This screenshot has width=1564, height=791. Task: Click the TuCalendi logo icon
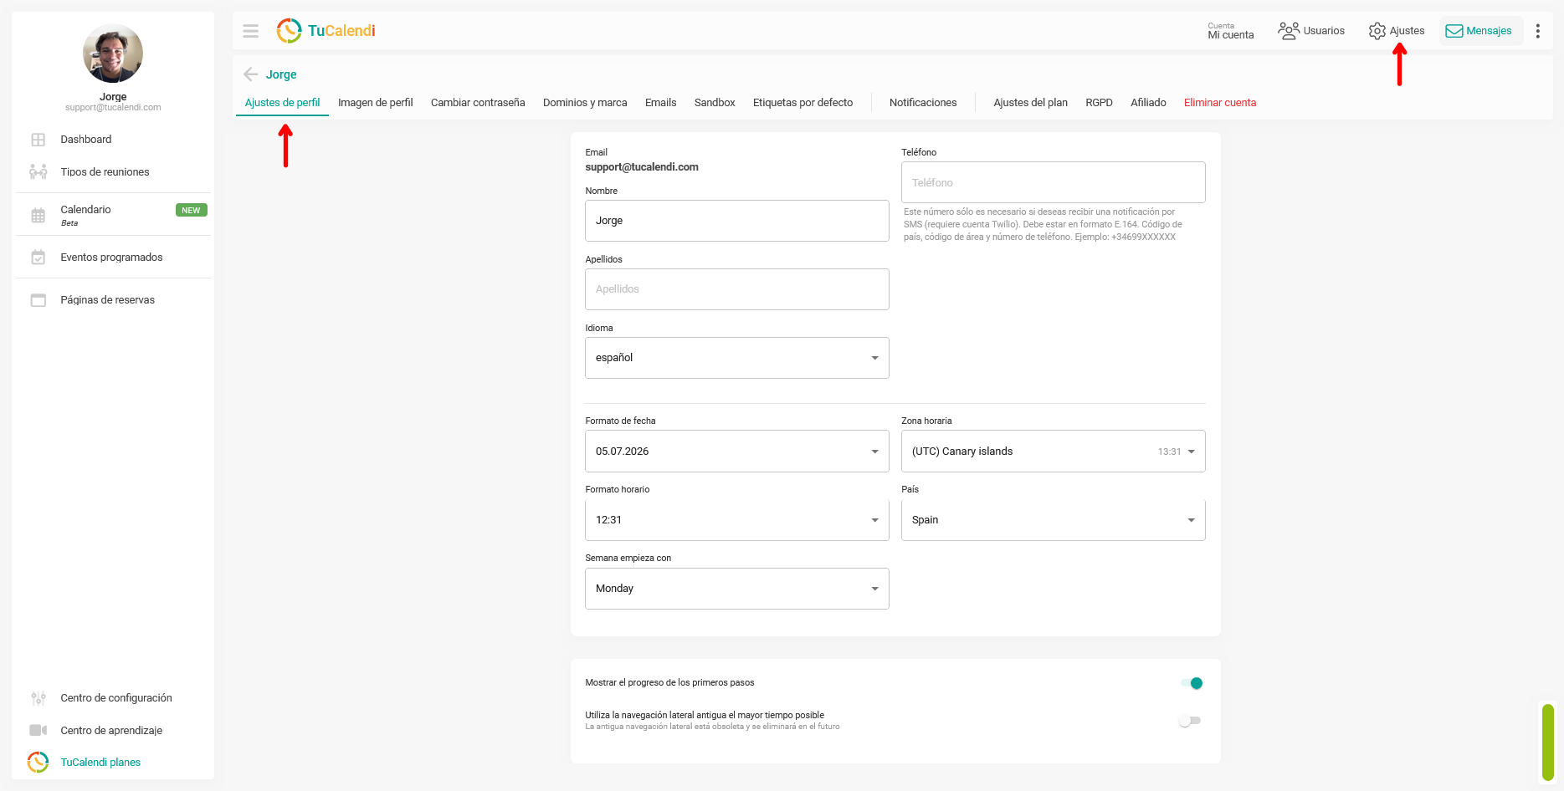click(x=289, y=31)
